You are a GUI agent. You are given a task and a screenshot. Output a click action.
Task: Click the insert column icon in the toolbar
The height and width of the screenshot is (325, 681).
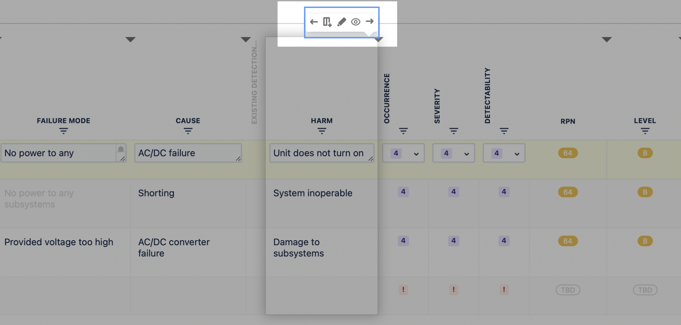point(327,22)
